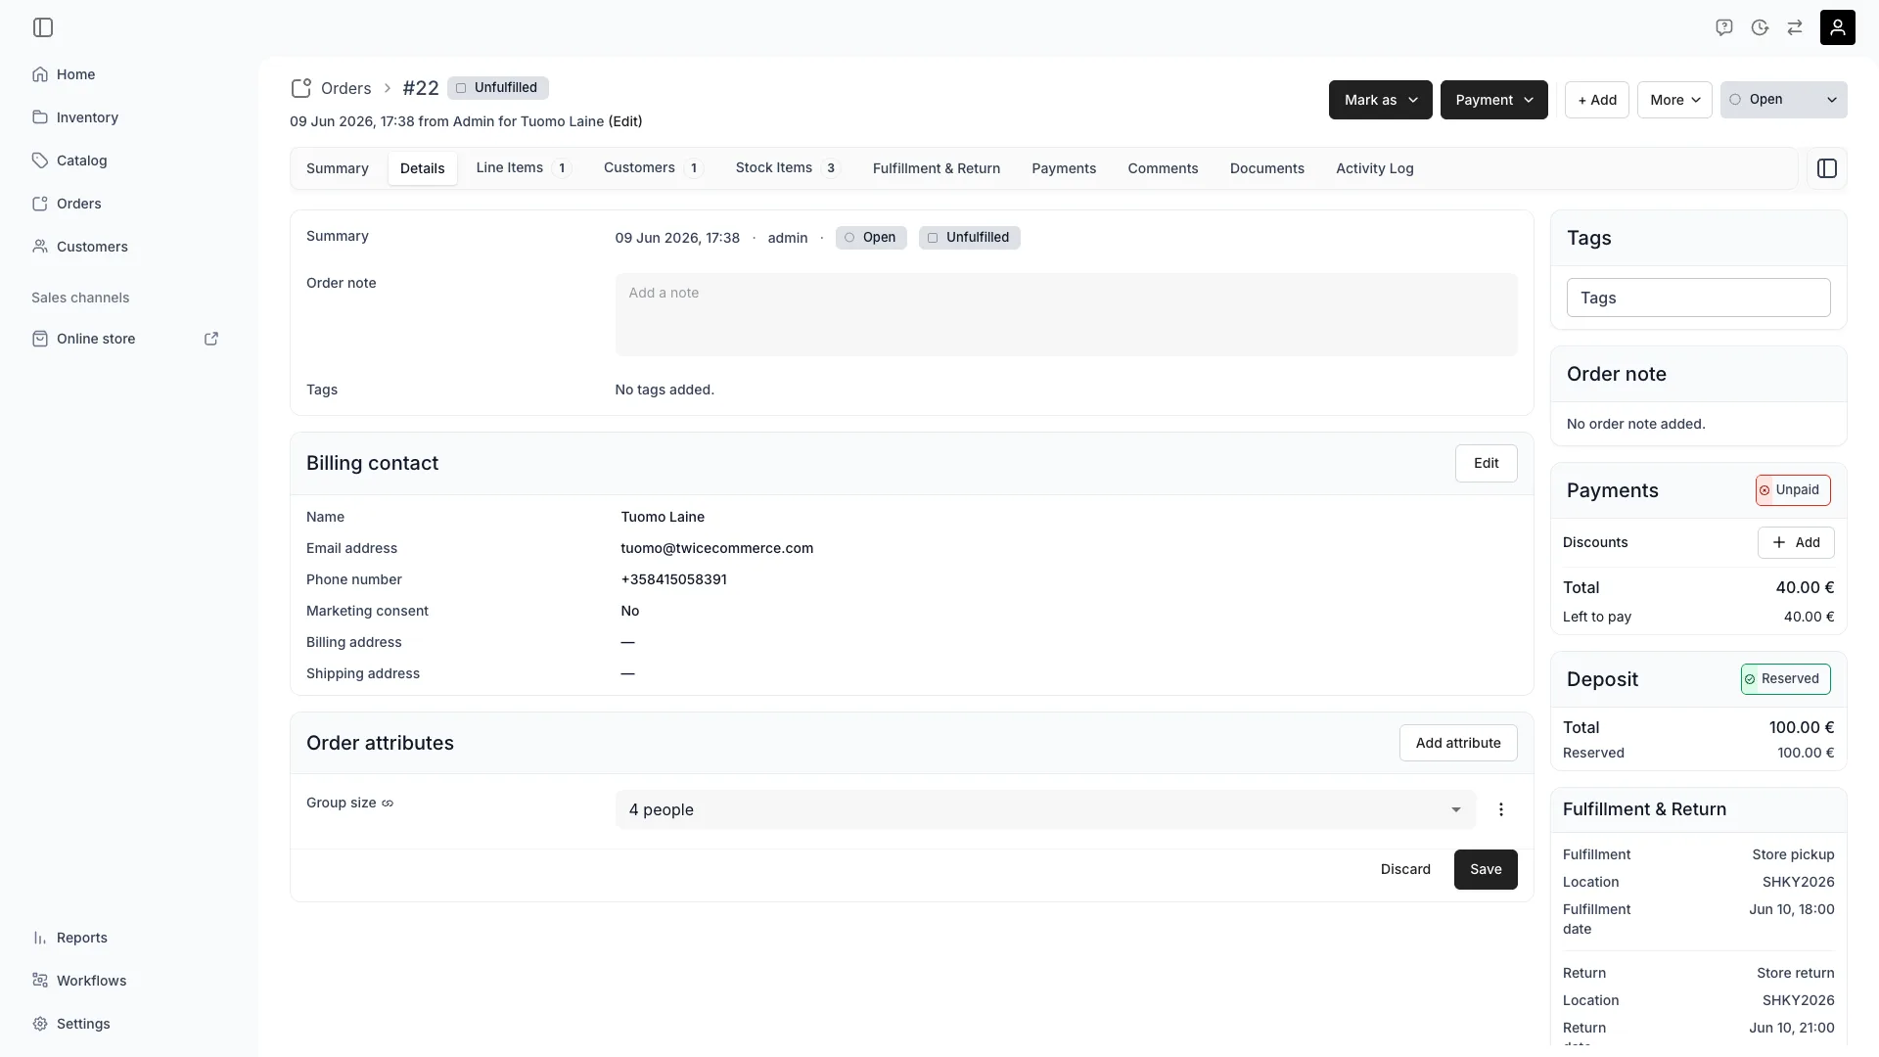Select the Details tab
Viewport: 1879px width, 1057px height.
423,168
